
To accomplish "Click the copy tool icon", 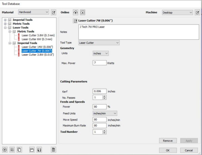I will [19, 150].
